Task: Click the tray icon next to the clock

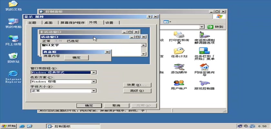Action: pyautogui.click(x=253, y=126)
